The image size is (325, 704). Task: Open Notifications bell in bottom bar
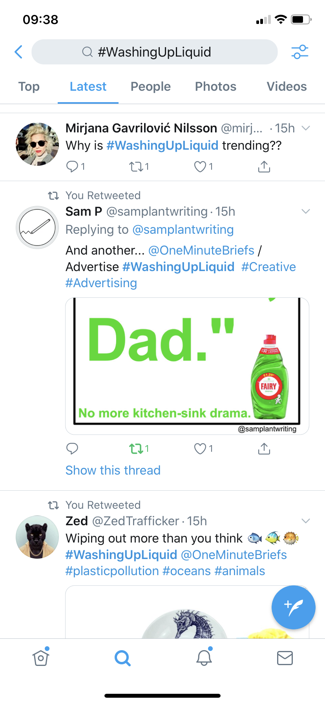tap(204, 658)
